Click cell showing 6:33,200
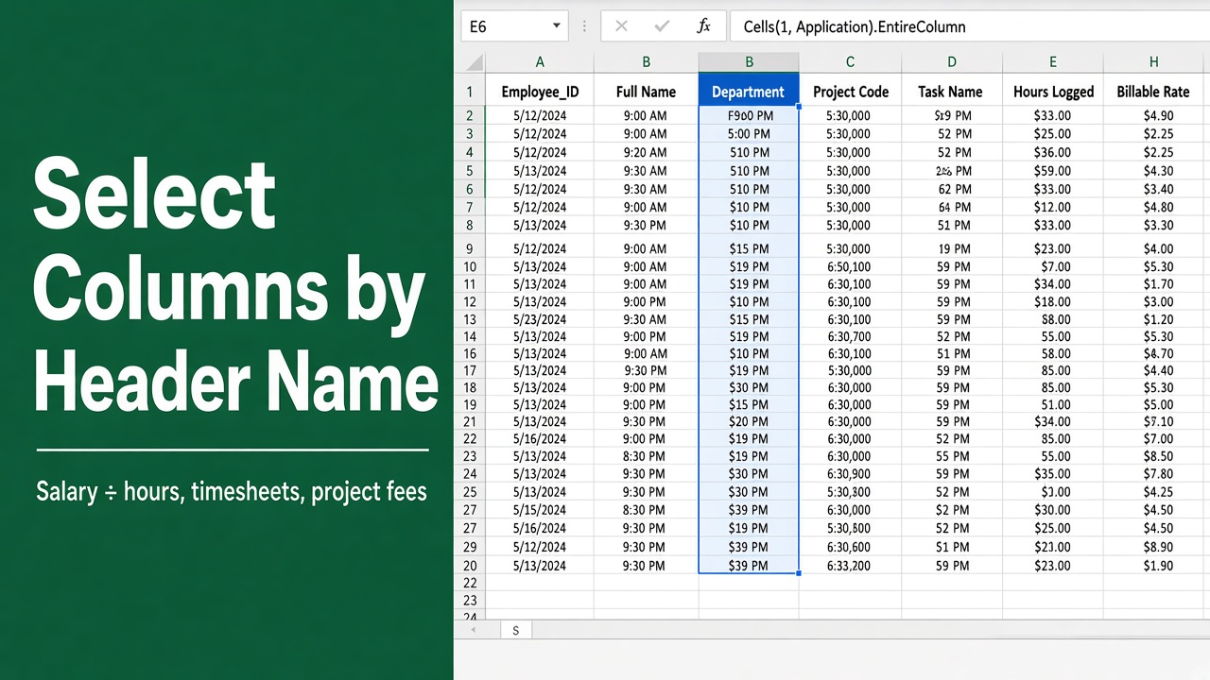 [848, 566]
